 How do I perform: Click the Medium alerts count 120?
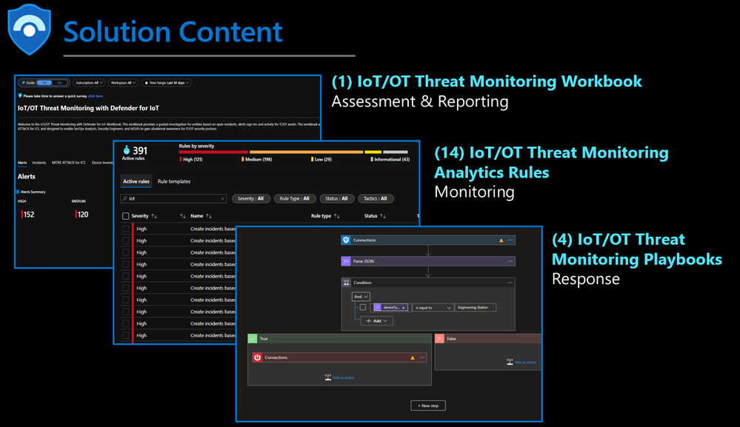click(82, 215)
